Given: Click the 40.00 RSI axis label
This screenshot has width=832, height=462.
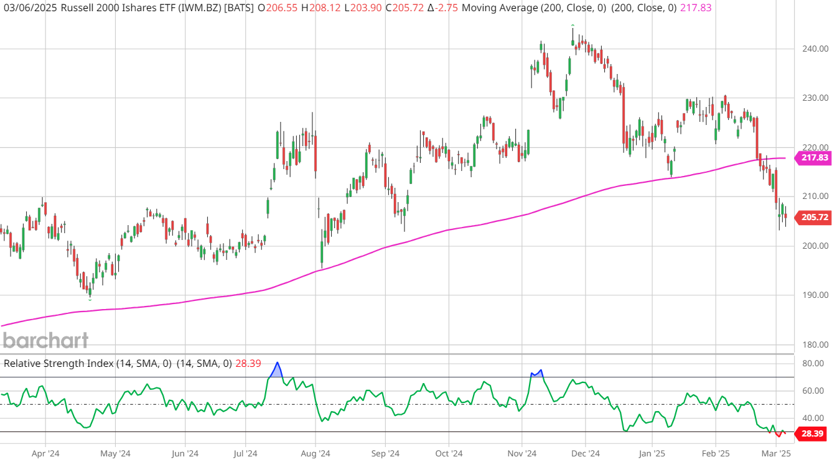Looking at the screenshot, I should pos(813,418).
